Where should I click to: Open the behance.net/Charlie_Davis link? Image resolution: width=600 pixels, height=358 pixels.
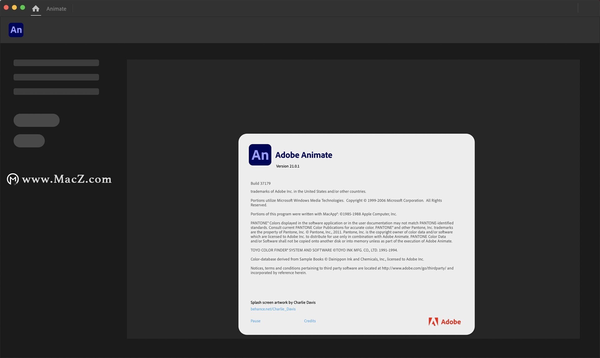[273, 309]
